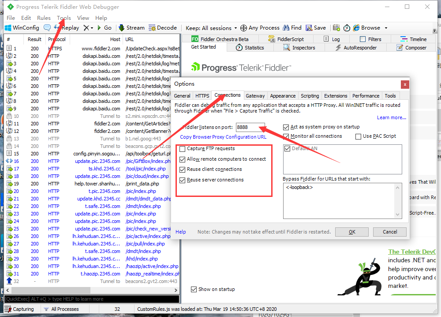Open the Inspectors tab
This screenshot has width=441, height=317.
click(299, 48)
